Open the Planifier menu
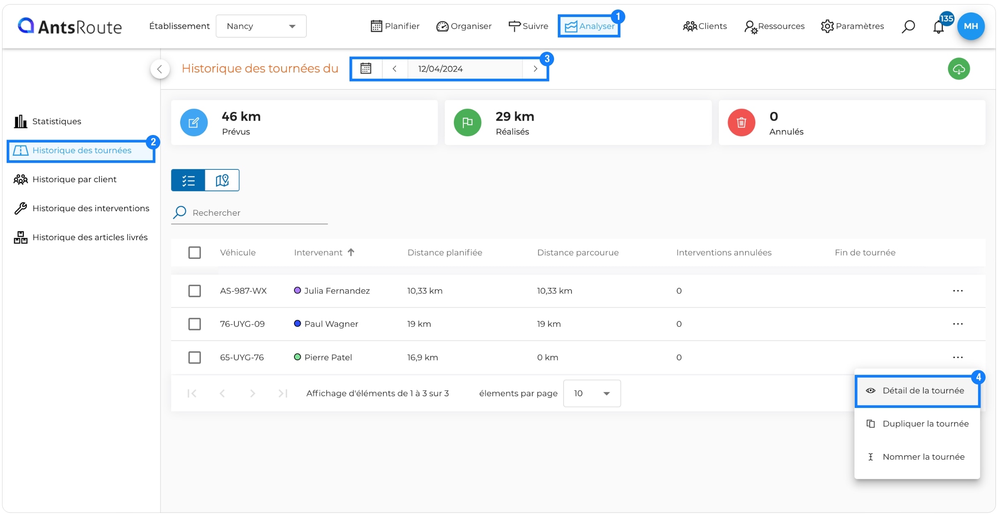Screen dimensions: 998x516 pyautogui.click(x=395, y=26)
